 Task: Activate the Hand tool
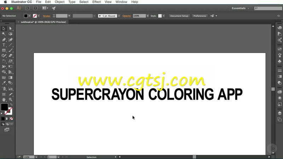pyautogui.click(x=4, y=100)
